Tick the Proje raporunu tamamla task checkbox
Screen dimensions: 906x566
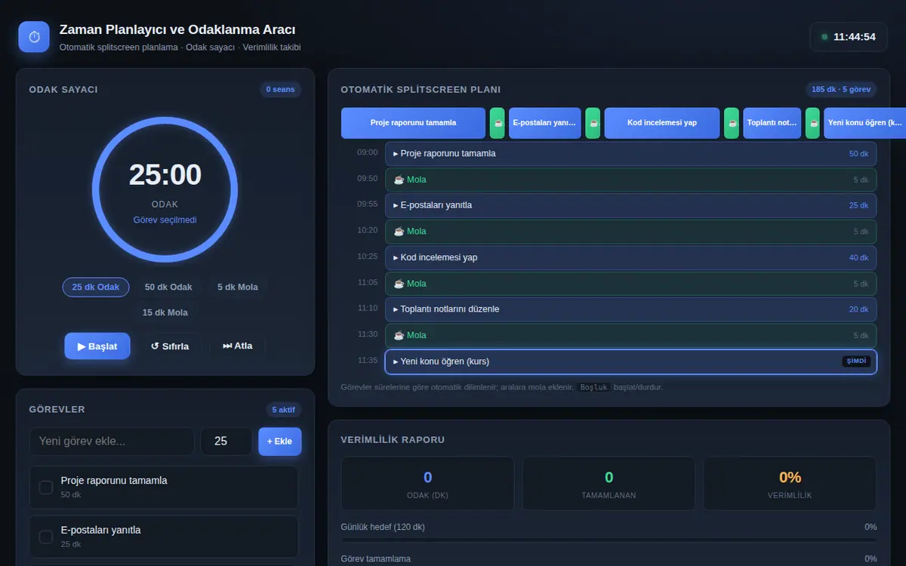[x=46, y=488]
